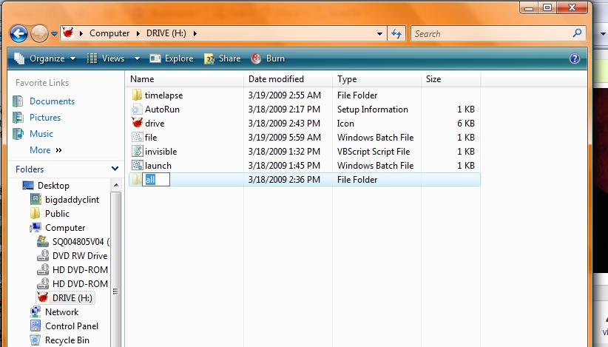Image resolution: width=608 pixels, height=347 pixels.
Task: Sort by Date modified column header
Action: tap(288, 79)
